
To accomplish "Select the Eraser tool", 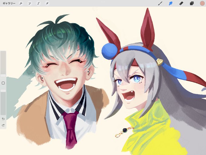I will click(x=181, y=3).
